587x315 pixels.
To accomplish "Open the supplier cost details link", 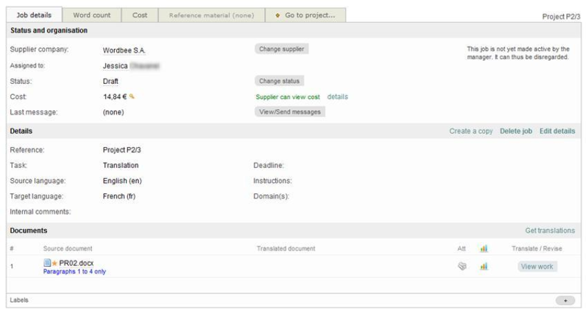I will tap(337, 97).
